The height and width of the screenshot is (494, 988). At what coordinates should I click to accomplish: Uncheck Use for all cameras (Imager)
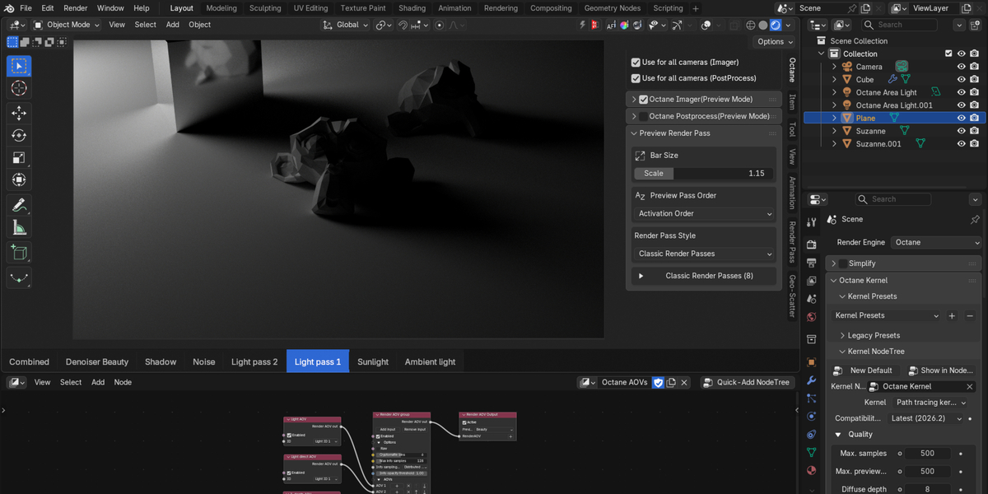[x=636, y=63]
